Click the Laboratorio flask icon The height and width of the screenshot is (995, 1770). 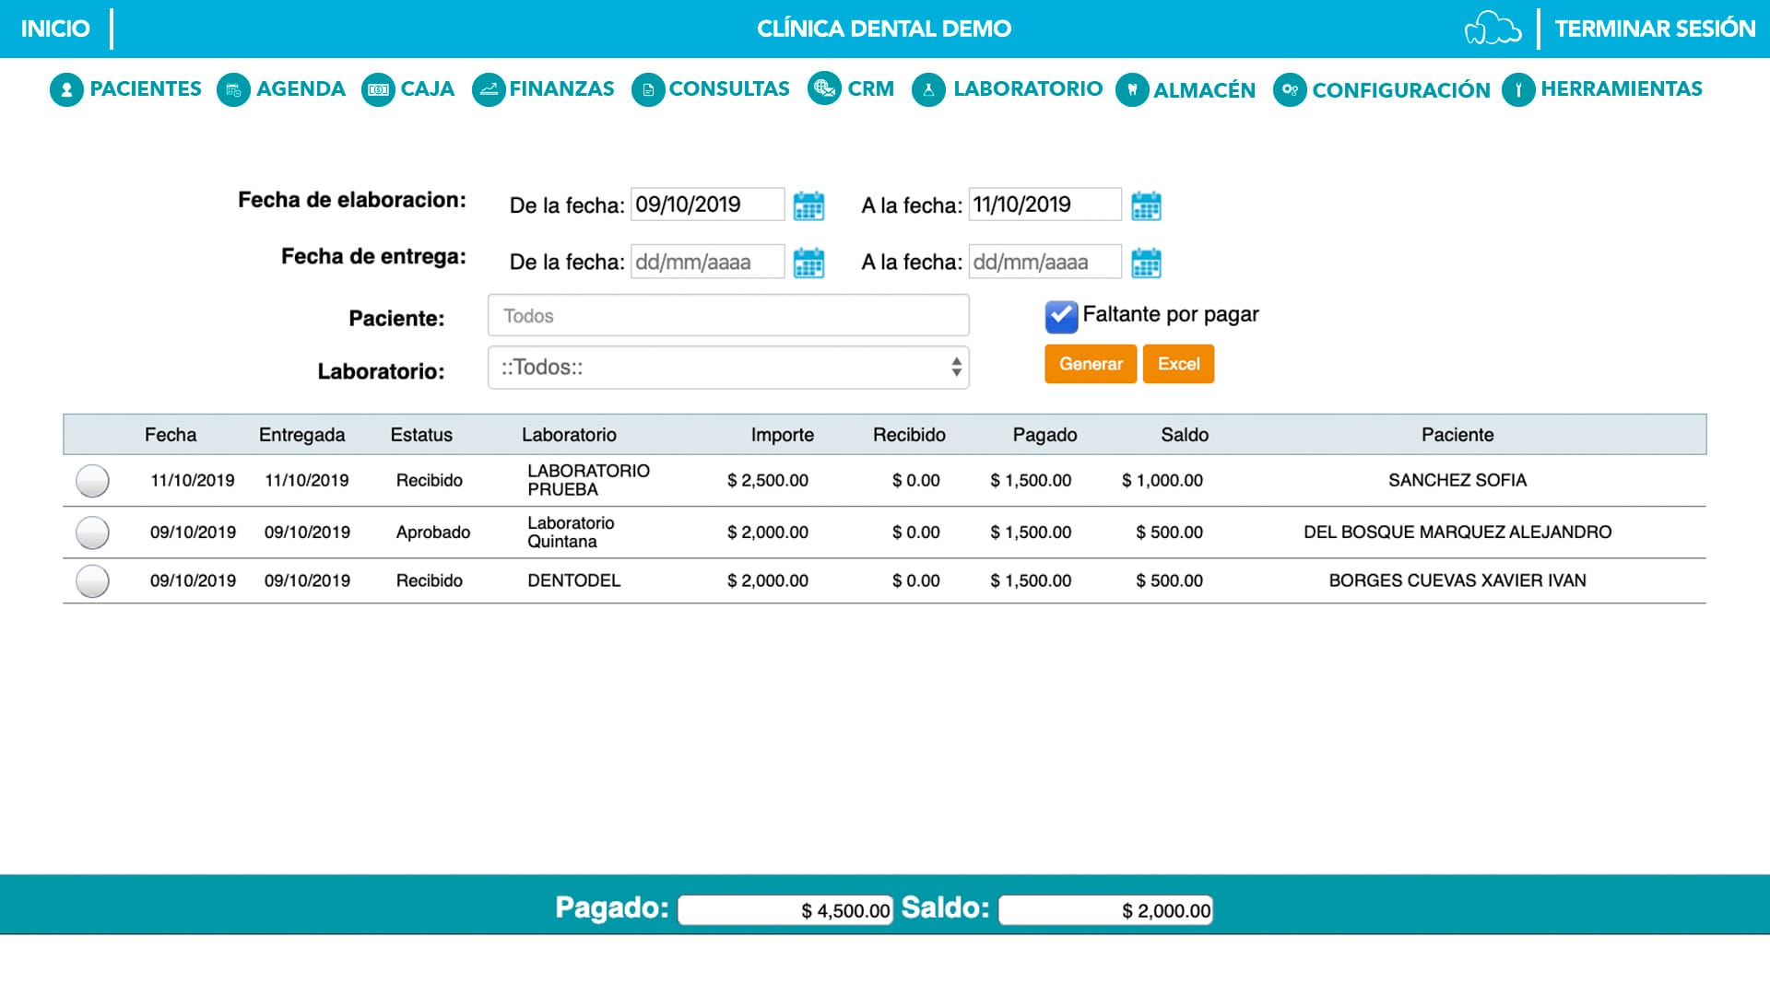pyautogui.click(x=928, y=90)
